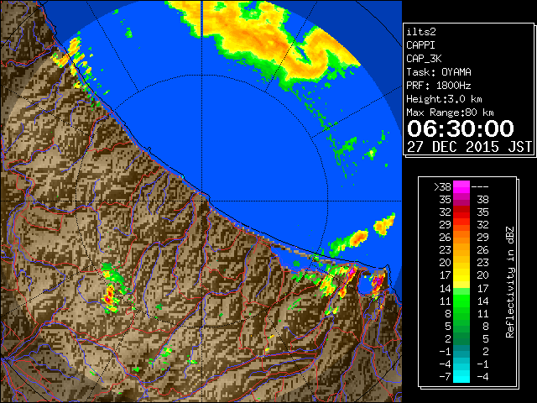Click the 'Max Range:80 km' line
Screen dimensions: 537x403
coord(450,113)
